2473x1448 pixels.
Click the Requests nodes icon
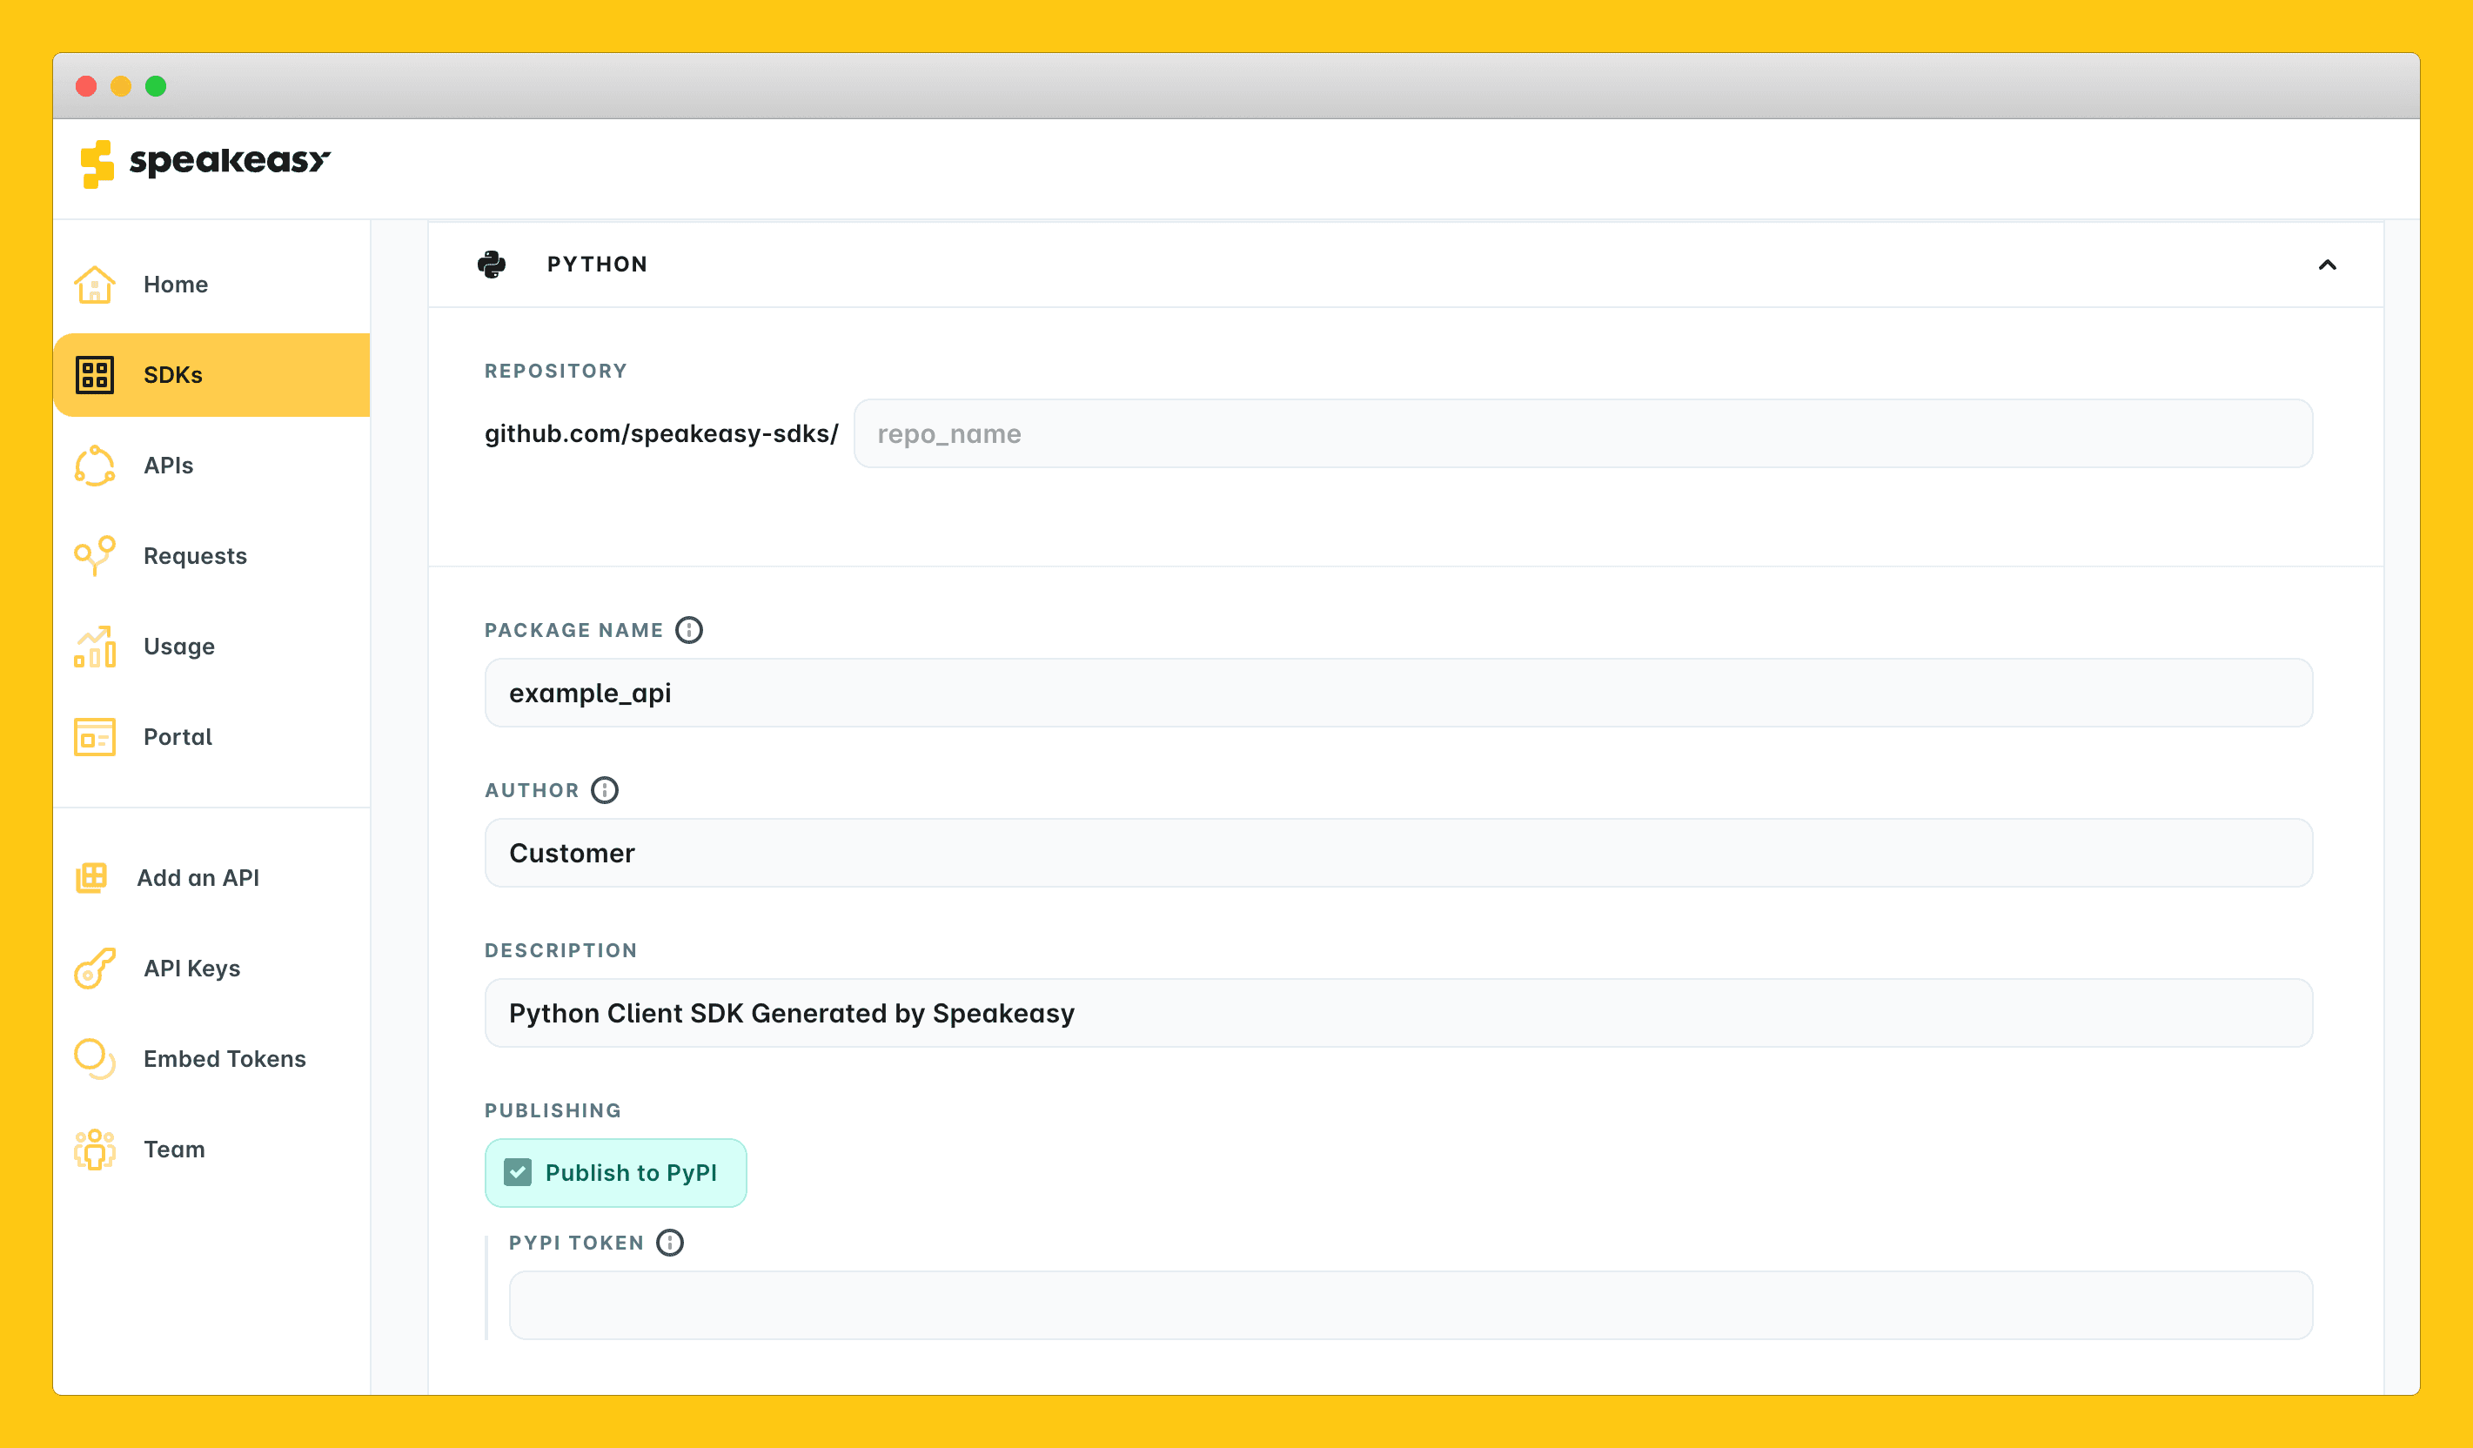click(94, 556)
